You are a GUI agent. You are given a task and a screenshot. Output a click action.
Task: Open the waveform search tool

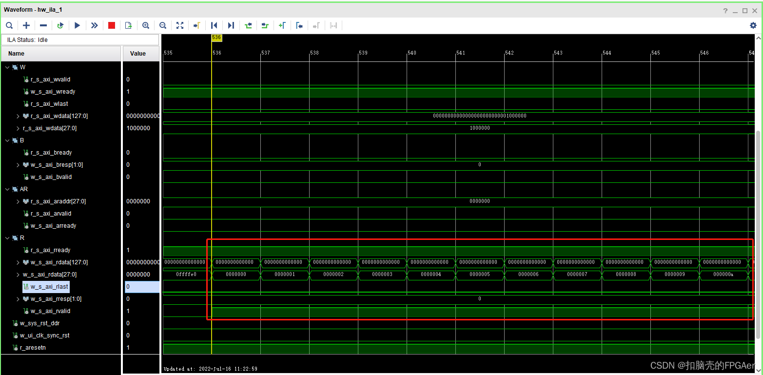click(x=9, y=25)
